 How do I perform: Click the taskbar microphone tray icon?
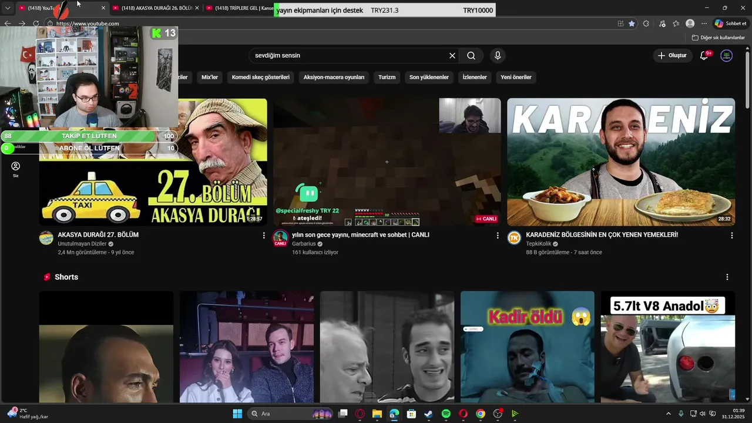681,414
